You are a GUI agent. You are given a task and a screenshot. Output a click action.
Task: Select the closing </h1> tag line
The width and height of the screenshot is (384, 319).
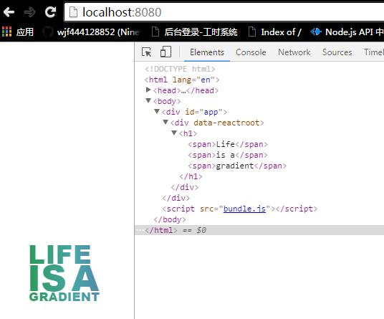tap(191, 176)
